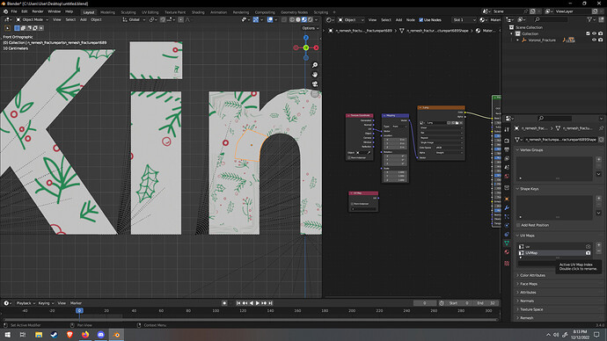Click X axis on navigation gizmo

click(316, 47)
